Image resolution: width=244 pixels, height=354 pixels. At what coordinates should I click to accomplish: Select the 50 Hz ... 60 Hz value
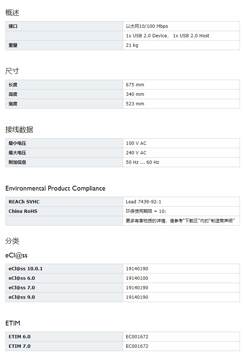coord(142,162)
